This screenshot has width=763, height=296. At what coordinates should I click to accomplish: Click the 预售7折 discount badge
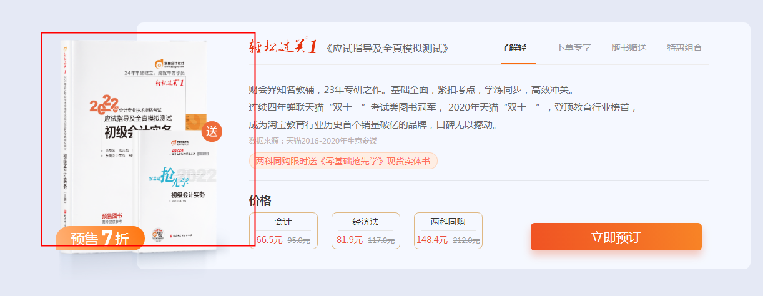100,239
